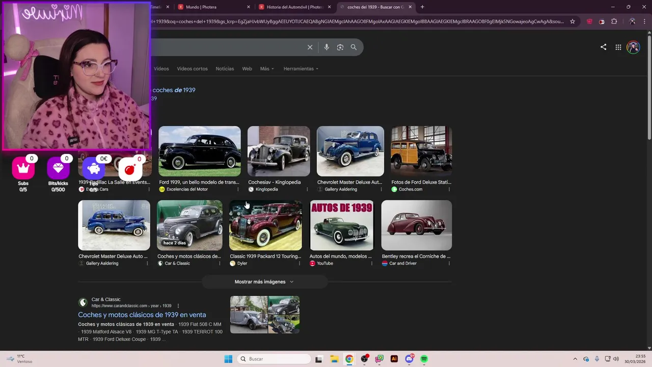The width and height of the screenshot is (652, 367).
Task: Switch to Historia del Automóvil tab
Action: tap(294, 7)
